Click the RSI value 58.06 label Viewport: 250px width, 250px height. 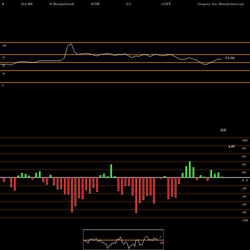tap(230, 58)
